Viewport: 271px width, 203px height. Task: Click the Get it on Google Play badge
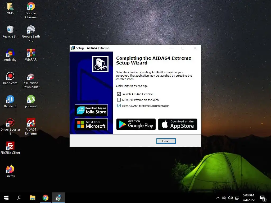pos(136,124)
